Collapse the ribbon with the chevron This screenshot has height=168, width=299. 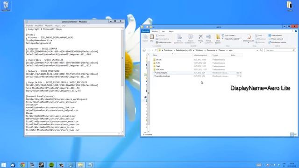tap(293, 31)
